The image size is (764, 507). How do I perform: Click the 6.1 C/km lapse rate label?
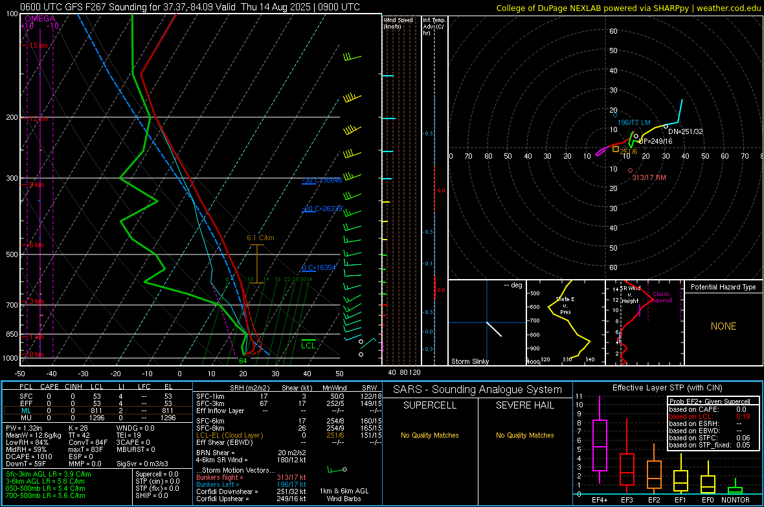click(260, 238)
